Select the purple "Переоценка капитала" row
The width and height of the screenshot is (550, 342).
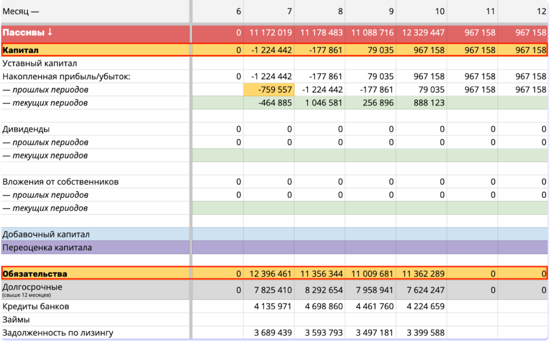tap(47, 248)
